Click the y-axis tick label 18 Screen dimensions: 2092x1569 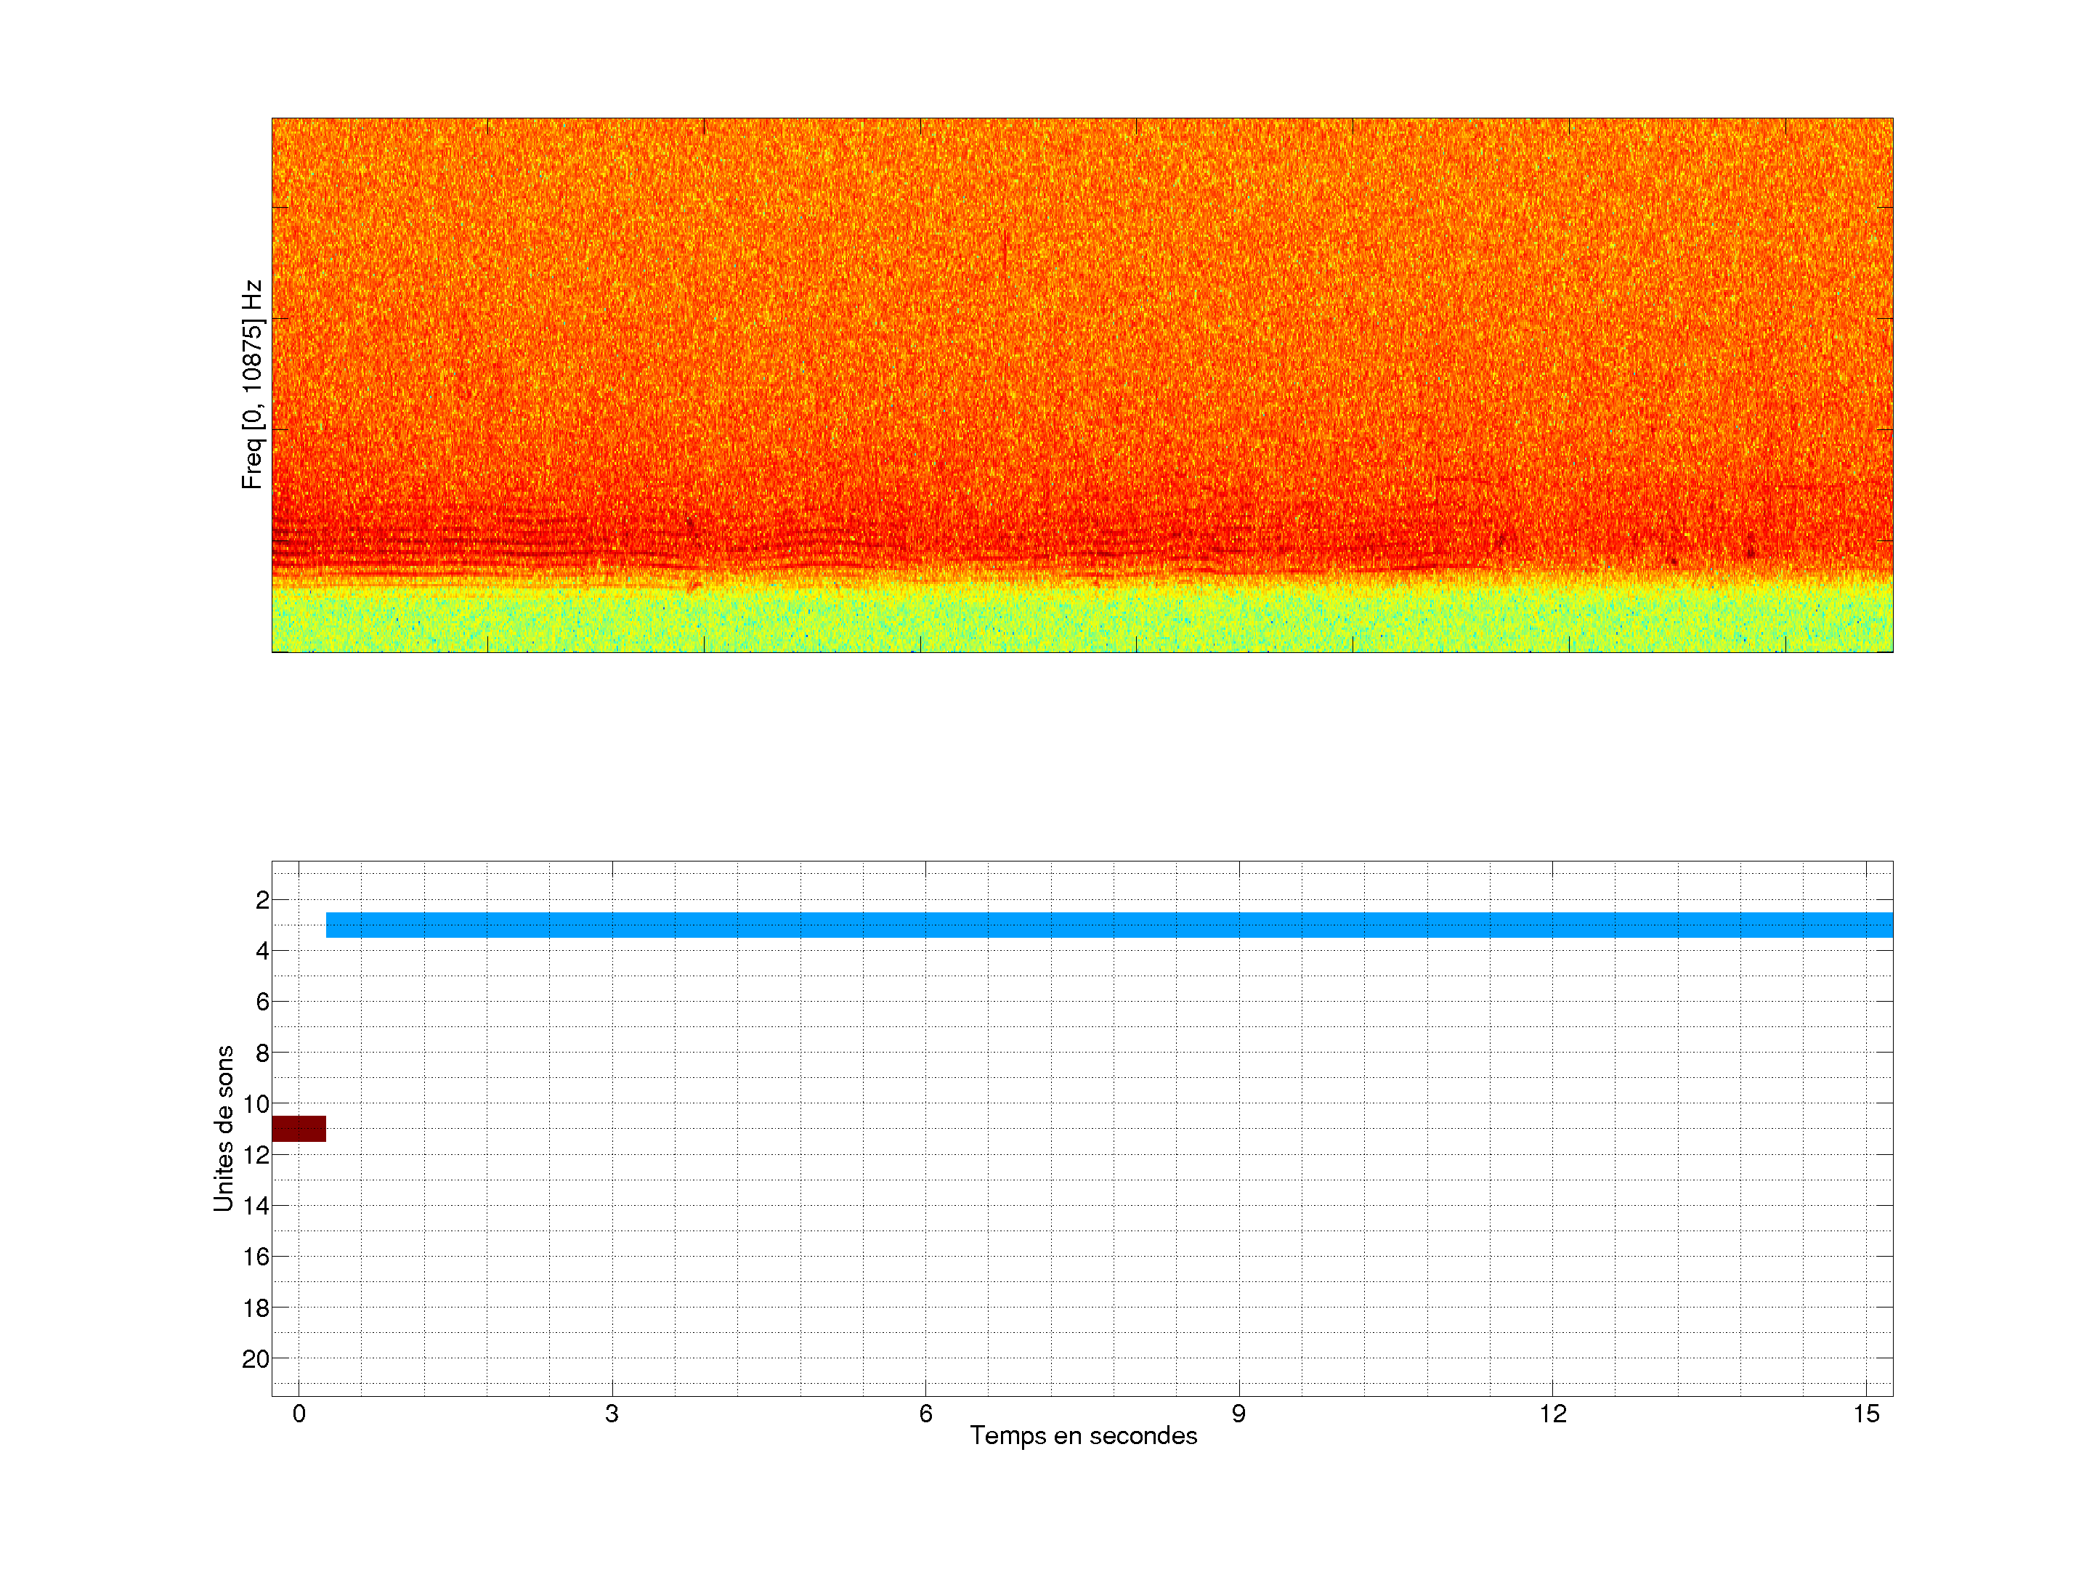pyautogui.click(x=256, y=1308)
